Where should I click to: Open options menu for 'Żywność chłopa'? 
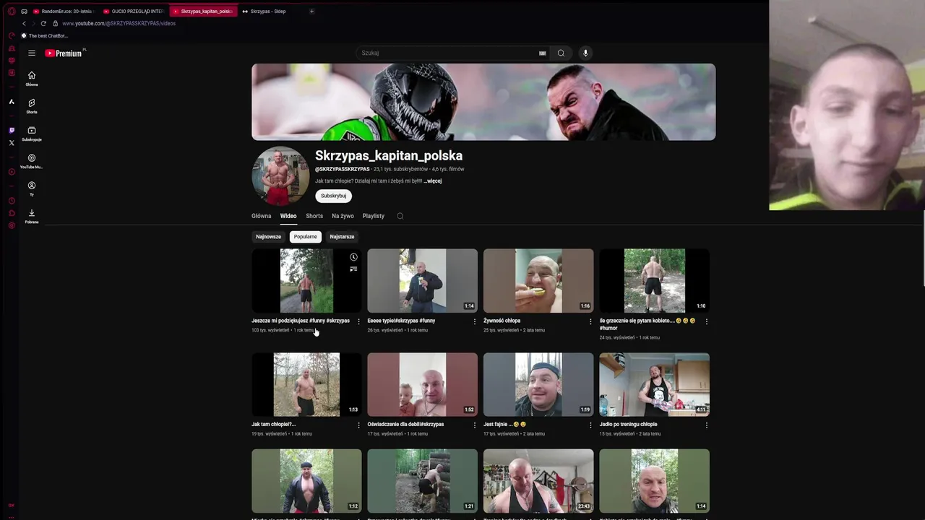(x=590, y=321)
